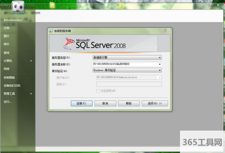Click the SQL Server 2008 logo banner
Viewport: 225px width, 153px height.
(110, 44)
